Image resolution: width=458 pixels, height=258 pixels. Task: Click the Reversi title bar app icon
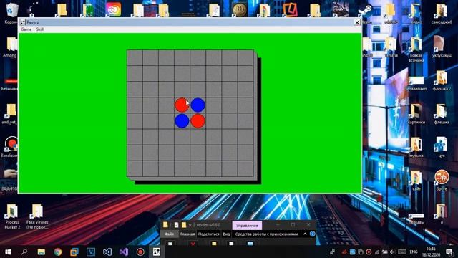pos(23,22)
